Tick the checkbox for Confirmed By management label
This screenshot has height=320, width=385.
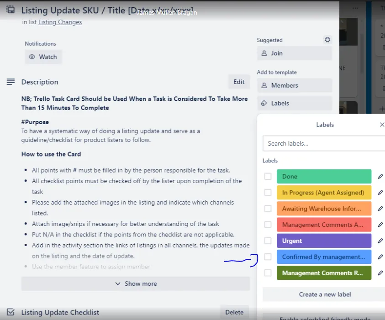tap(268, 257)
